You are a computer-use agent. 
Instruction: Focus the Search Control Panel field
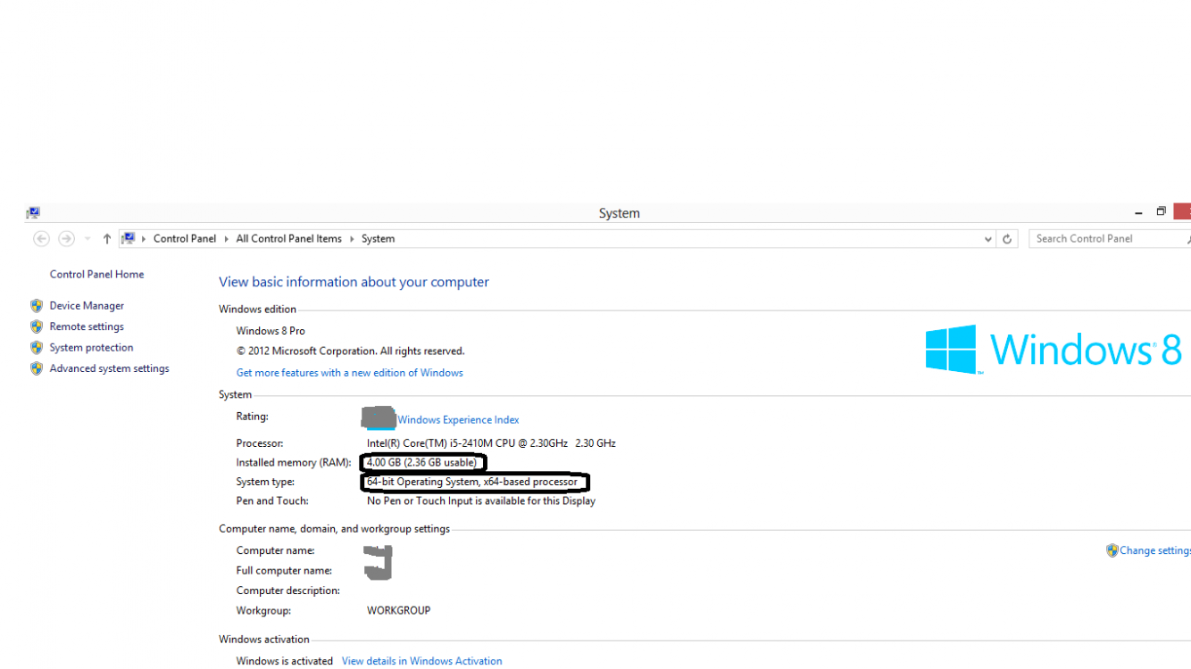(1109, 239)
